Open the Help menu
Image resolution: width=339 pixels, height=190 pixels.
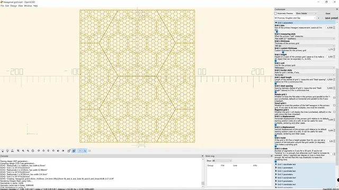coord(35,6)
